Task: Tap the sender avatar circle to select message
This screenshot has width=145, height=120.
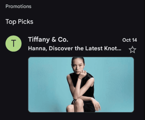Action: pos(14,43)
